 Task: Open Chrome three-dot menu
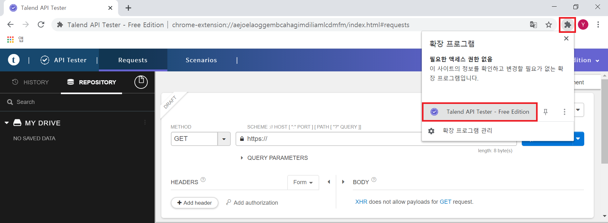coord(598,25)
